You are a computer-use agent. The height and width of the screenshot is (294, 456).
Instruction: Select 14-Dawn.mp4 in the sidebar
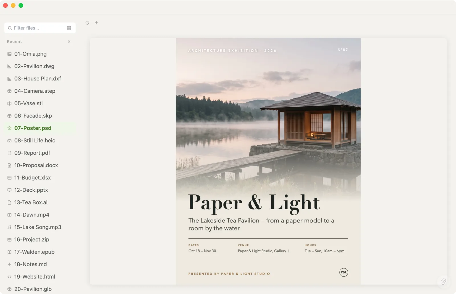(40, 215)
